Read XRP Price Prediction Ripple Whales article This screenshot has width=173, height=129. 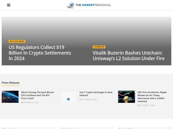coord(152,97)
